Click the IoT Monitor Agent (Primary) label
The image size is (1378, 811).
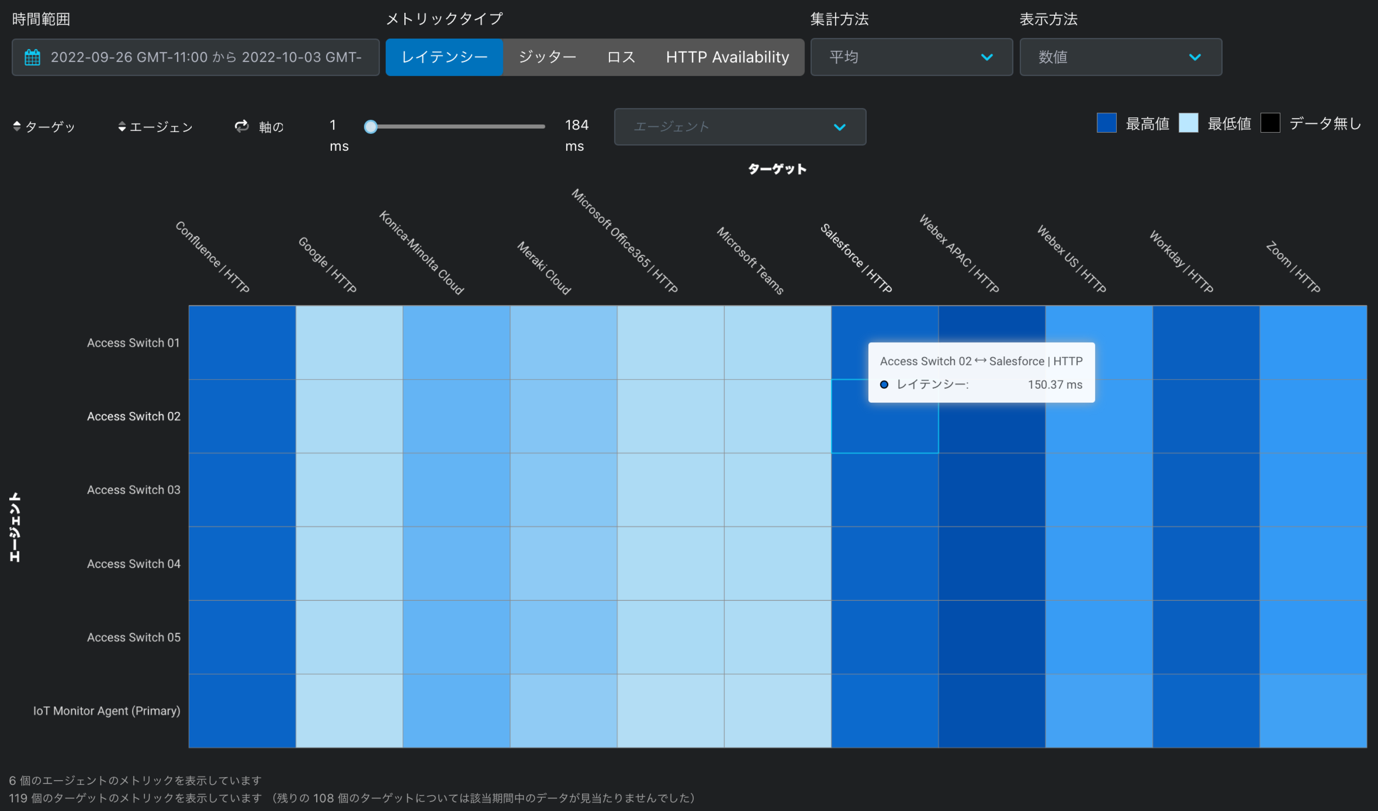pos(107,711)
